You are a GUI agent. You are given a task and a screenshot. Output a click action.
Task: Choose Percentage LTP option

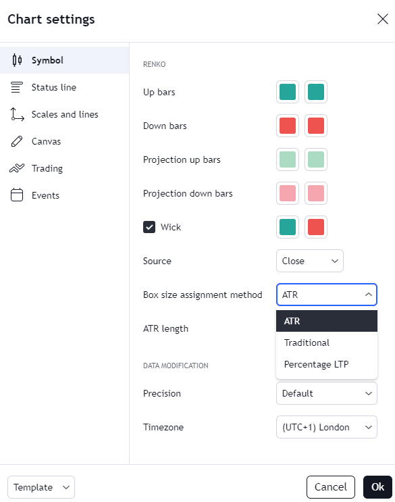[327, 364]
